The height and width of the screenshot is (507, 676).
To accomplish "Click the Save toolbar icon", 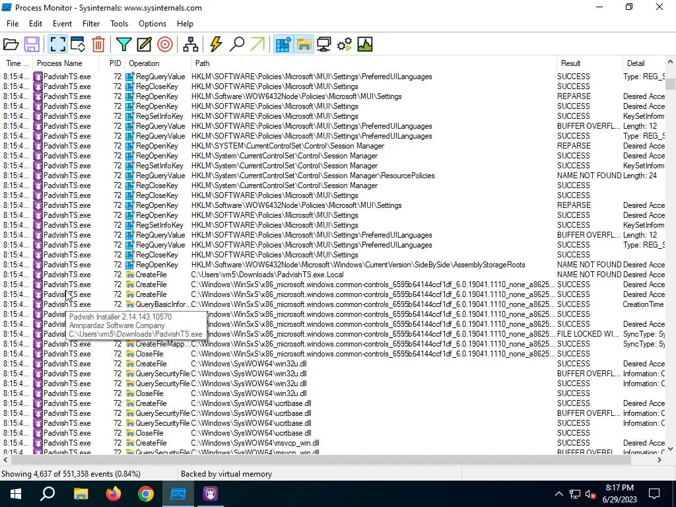I will (x=32, y=44).
